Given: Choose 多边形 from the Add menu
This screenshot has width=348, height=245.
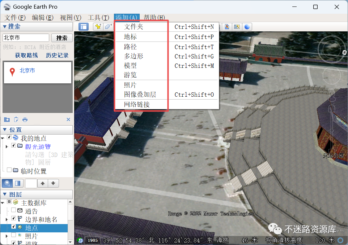Looking at the screenshot, I should click(166, 56).
